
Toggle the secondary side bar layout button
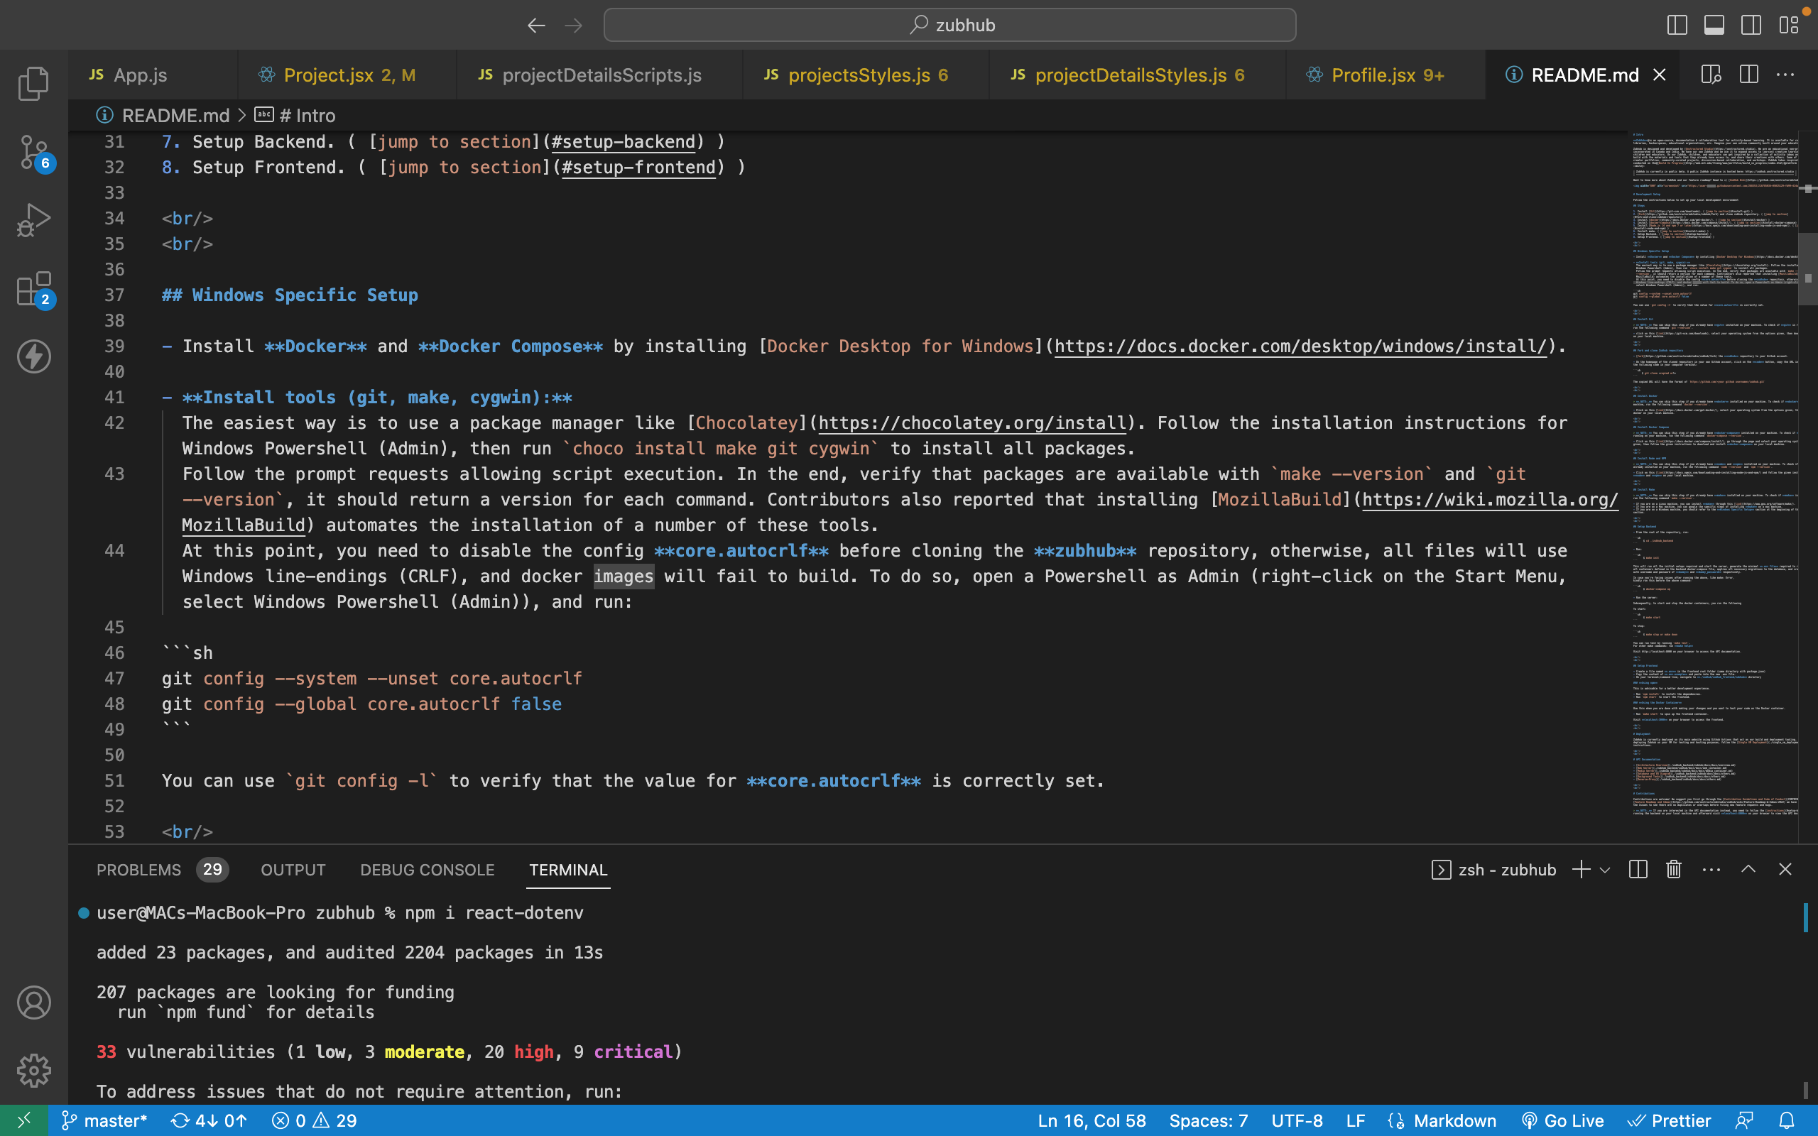(x=1751, y=25)
